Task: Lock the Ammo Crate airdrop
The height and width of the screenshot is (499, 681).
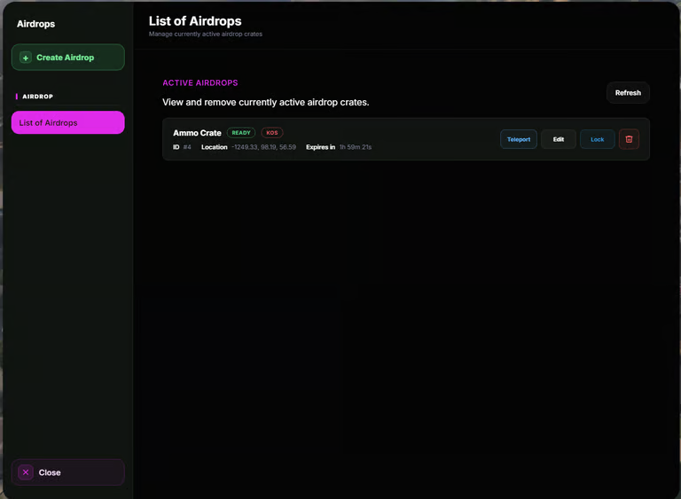Action: point(597,139)
